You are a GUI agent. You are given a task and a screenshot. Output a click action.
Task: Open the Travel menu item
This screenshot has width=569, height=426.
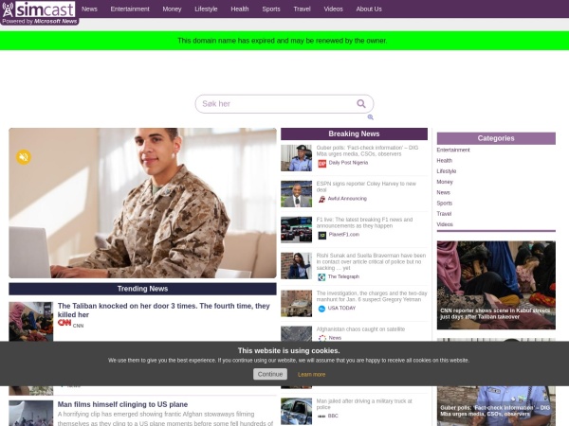(x=302, y=9)
